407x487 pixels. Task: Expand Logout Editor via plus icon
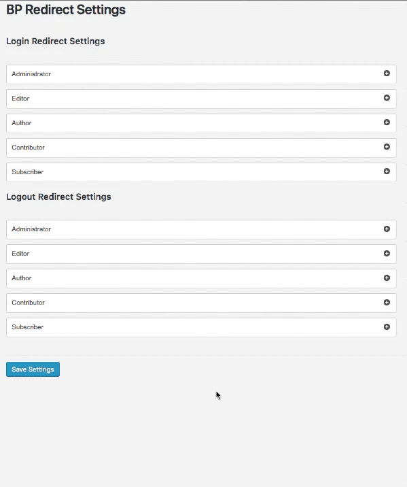point(387,254)
